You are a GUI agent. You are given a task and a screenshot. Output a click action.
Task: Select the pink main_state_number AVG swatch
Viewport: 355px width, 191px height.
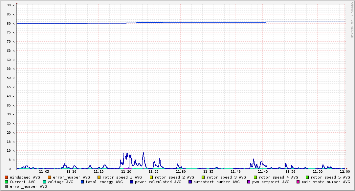tap(298, 182)
